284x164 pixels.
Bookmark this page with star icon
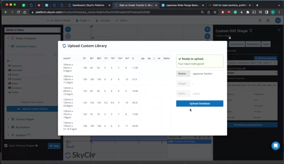(x=215, y=12)
